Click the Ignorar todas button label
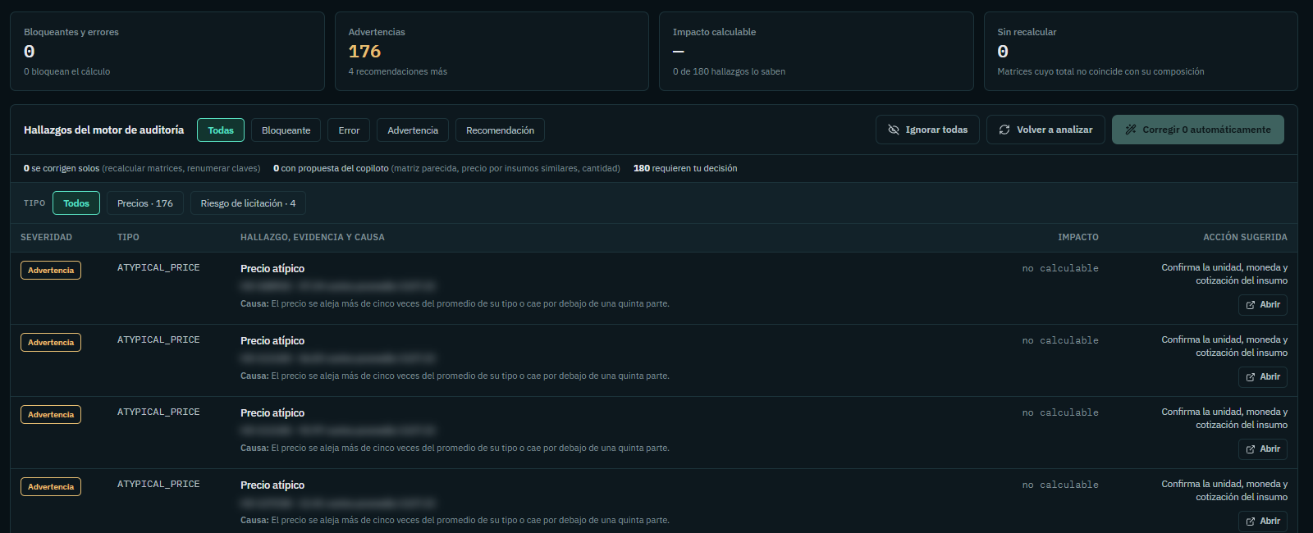The height and width of the screenshot is (533, 1313). tap(936, 130)
